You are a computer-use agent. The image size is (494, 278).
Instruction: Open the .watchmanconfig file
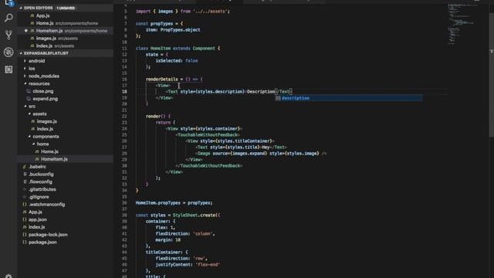[65, 205]
